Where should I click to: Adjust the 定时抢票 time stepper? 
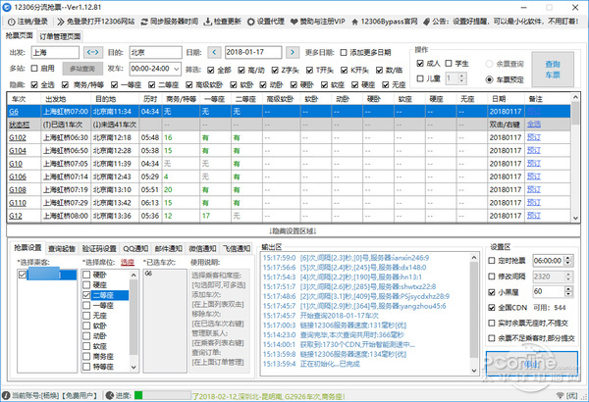pos(568,261)
